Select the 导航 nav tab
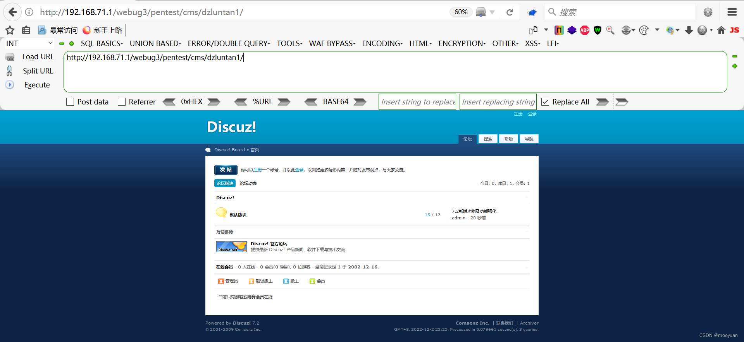The image size is (744, 342). 529,139
